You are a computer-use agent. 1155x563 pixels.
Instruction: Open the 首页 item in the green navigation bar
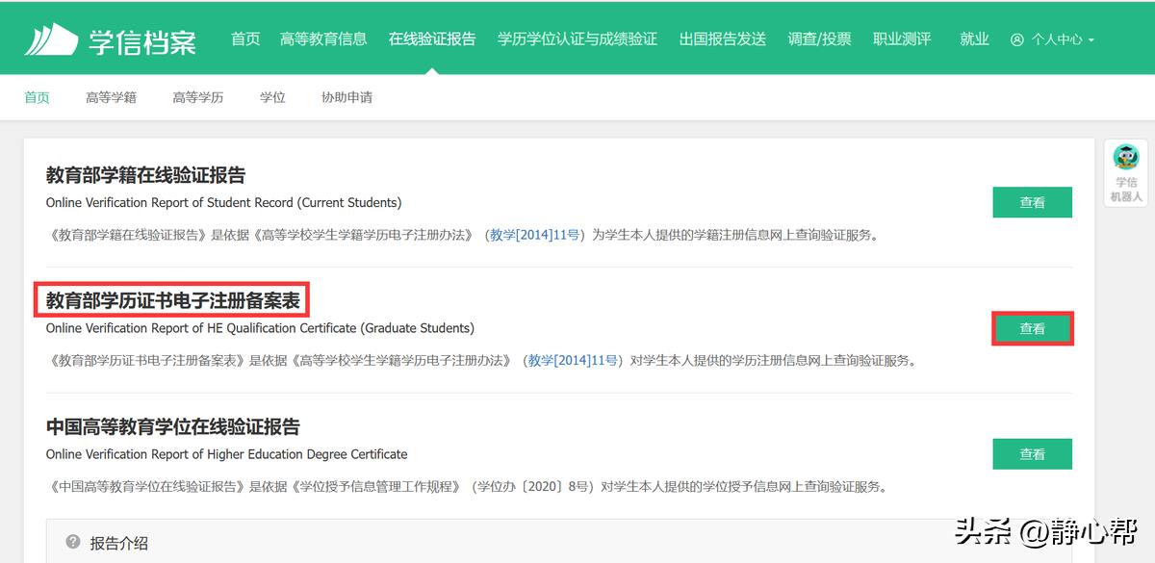pyautogui.click(x=245, y=39)
